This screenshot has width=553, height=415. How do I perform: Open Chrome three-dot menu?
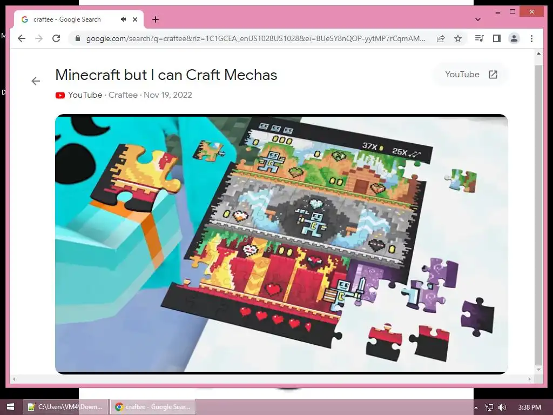pos(531,38)
